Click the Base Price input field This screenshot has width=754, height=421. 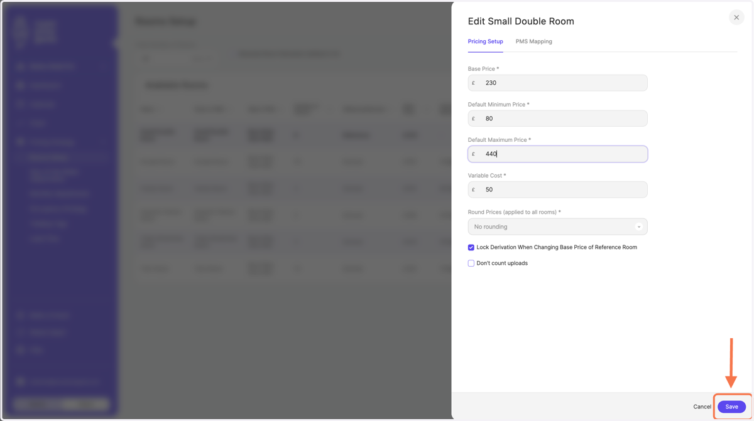pyautogui.click(x=557, y=83)
